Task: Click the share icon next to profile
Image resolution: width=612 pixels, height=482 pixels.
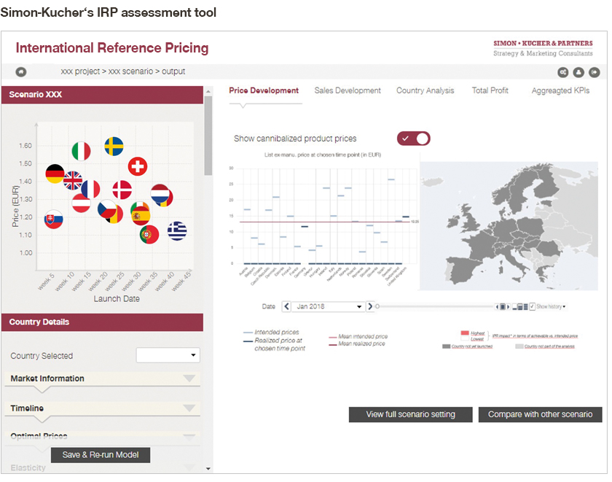Action: point(562,72)
